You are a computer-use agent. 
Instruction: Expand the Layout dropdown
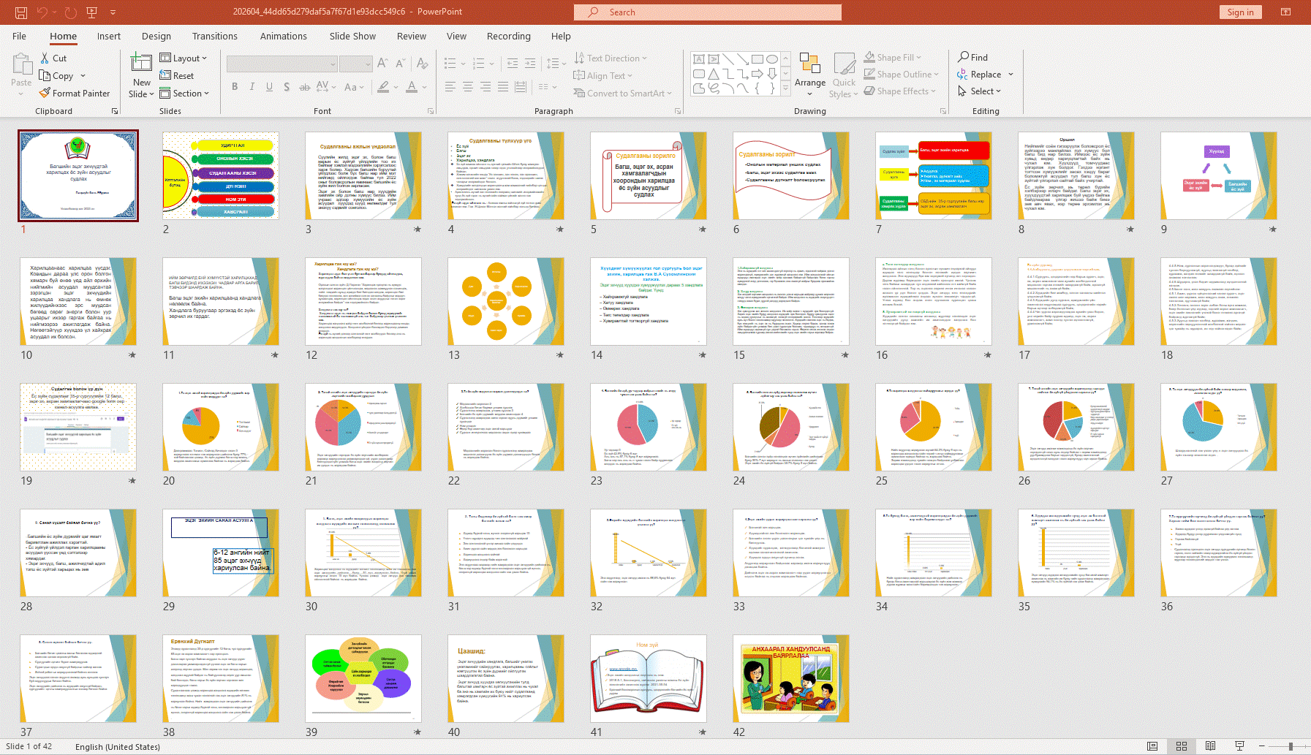184,58
